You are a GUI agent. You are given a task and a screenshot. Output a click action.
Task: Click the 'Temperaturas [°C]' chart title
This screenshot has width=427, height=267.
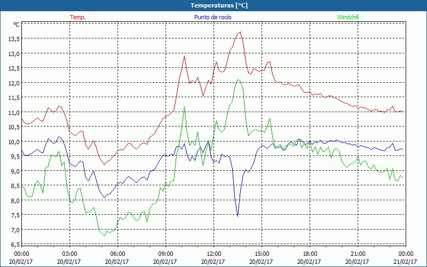point(219,5)
